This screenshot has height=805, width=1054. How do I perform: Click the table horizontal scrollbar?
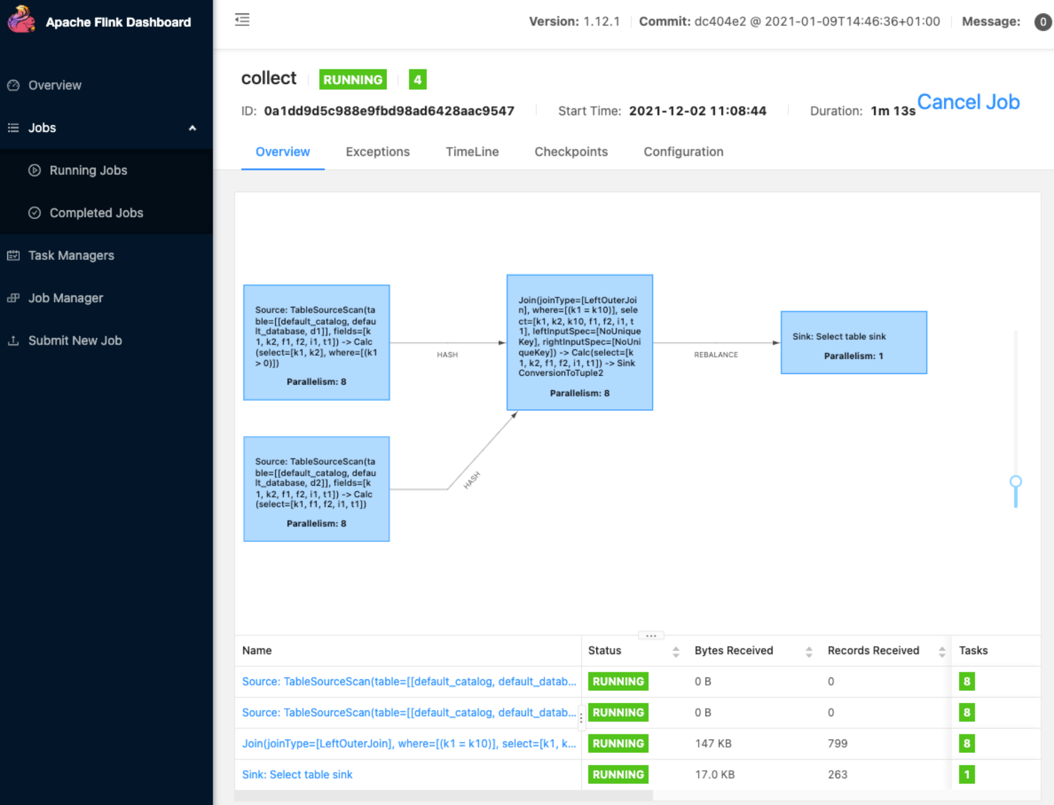pyautogui.click(x=444, y=795)
